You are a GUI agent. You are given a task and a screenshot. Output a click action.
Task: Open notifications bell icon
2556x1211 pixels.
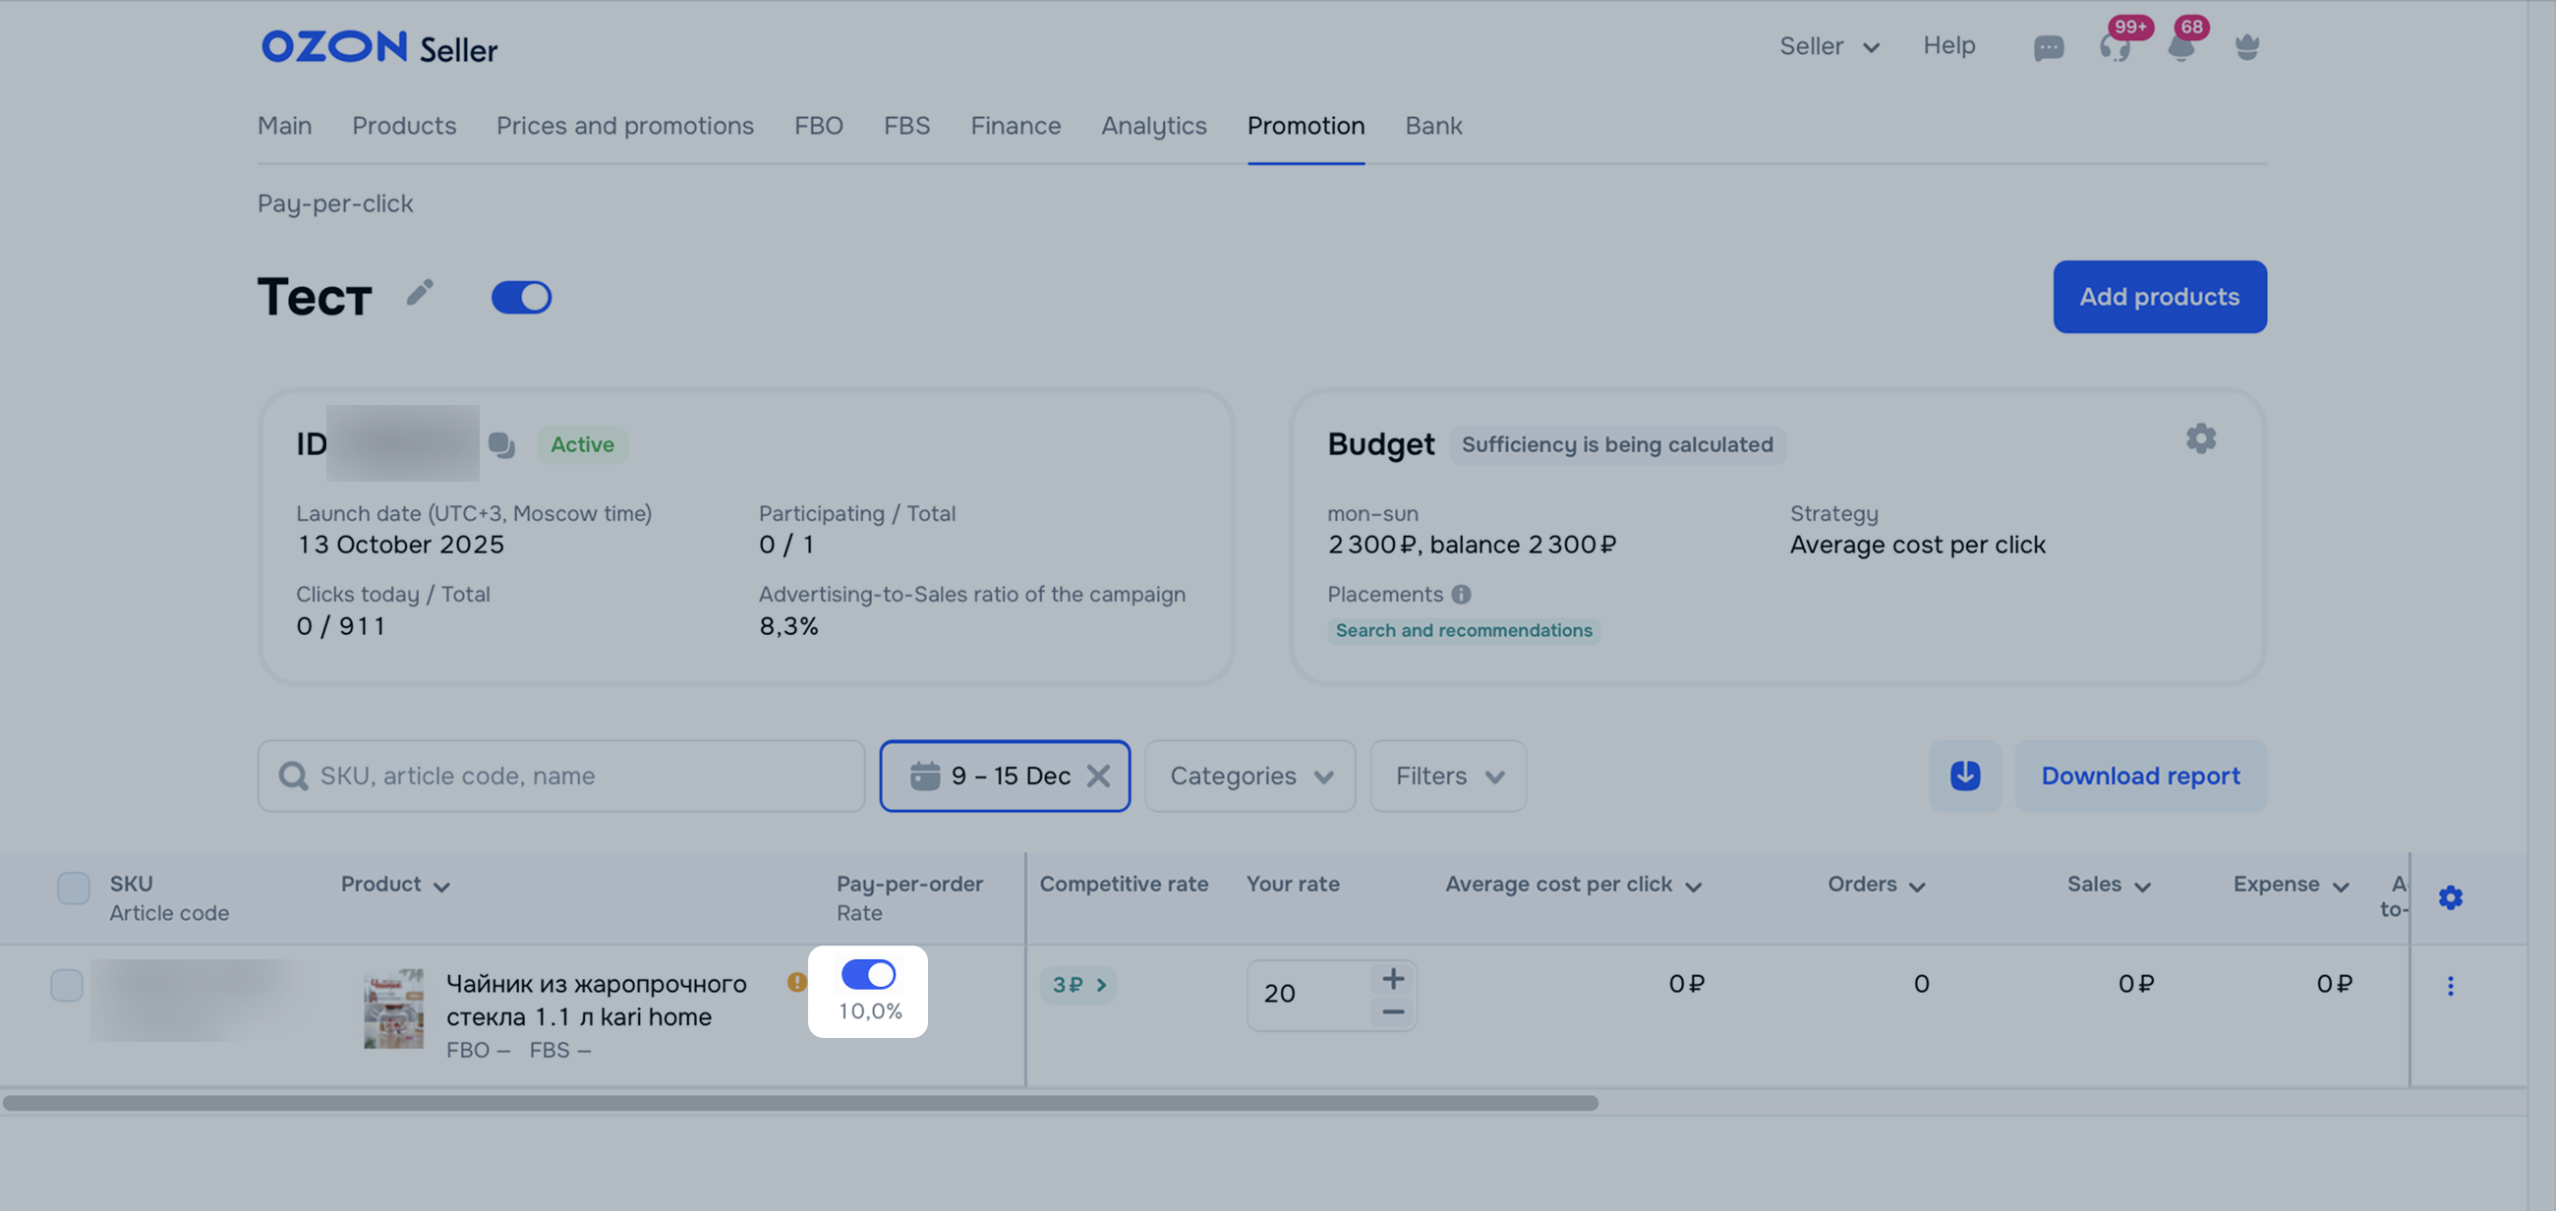[x=2179, y=47]
